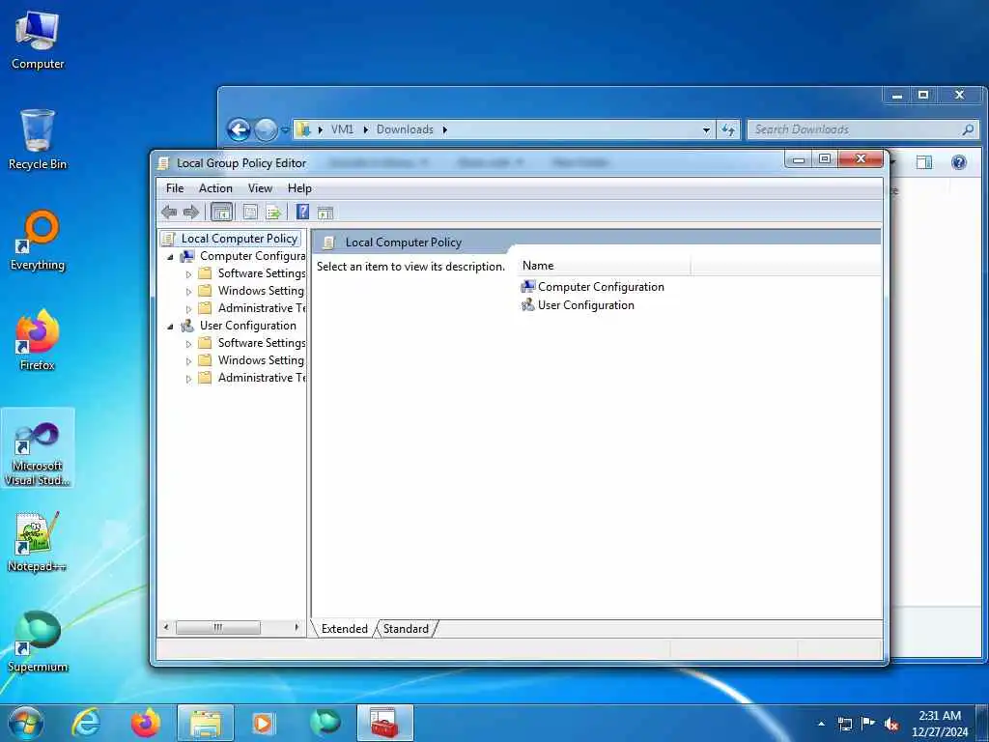
Task: Show hidden system tray icons
Action: click(821, 725)
